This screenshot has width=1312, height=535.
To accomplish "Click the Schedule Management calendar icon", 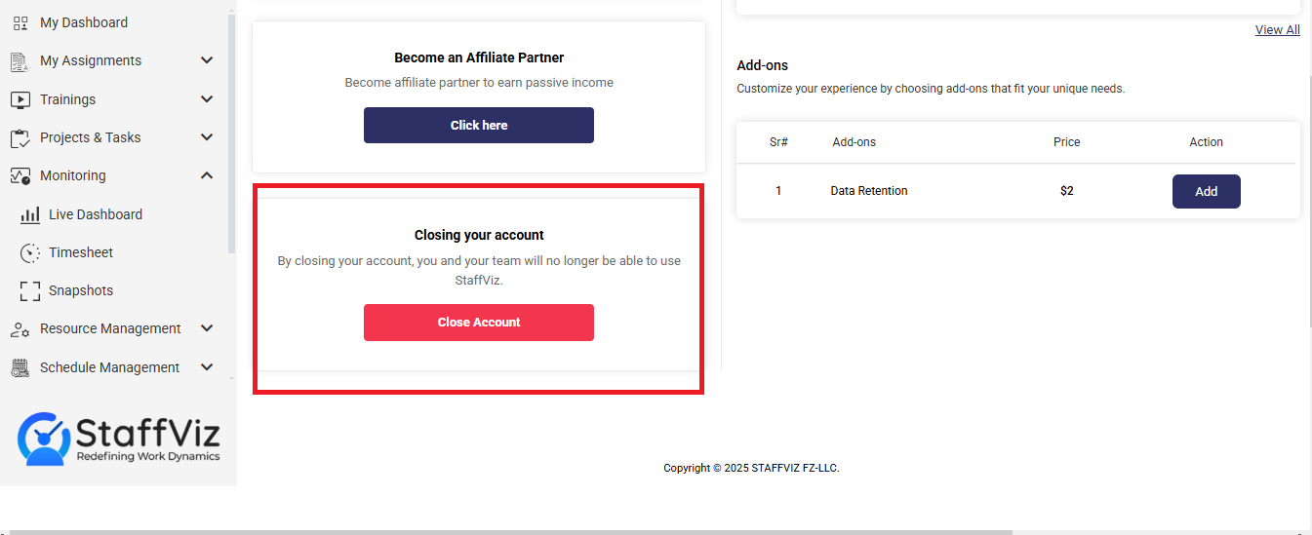I will pos(20,367).
